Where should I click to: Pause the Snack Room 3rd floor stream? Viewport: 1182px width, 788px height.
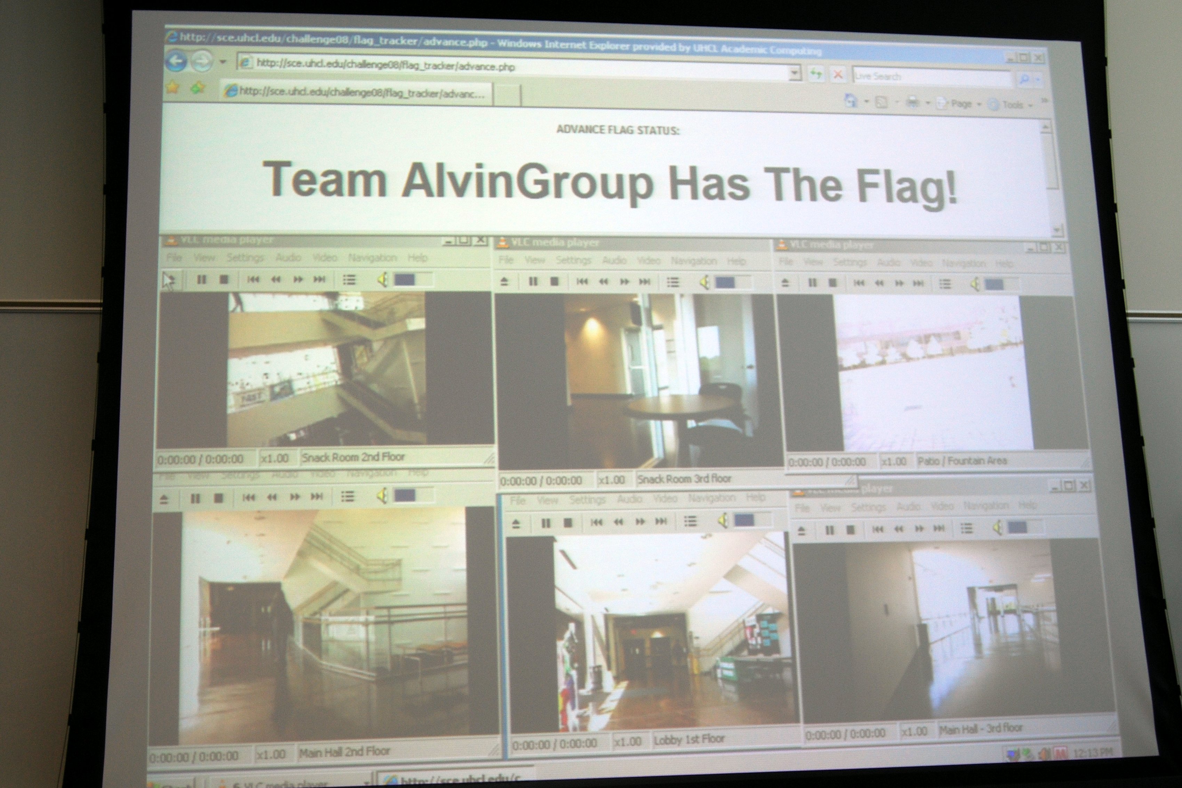click(533, 282)
